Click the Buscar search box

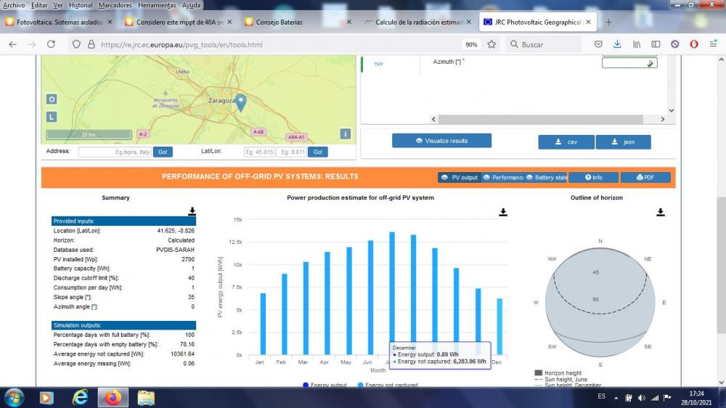[x=544, y=44]
